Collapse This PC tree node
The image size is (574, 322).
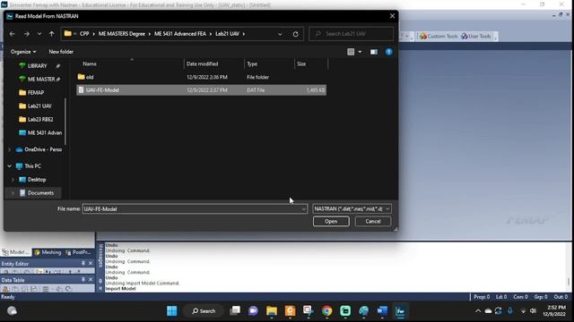pos(10,166)
